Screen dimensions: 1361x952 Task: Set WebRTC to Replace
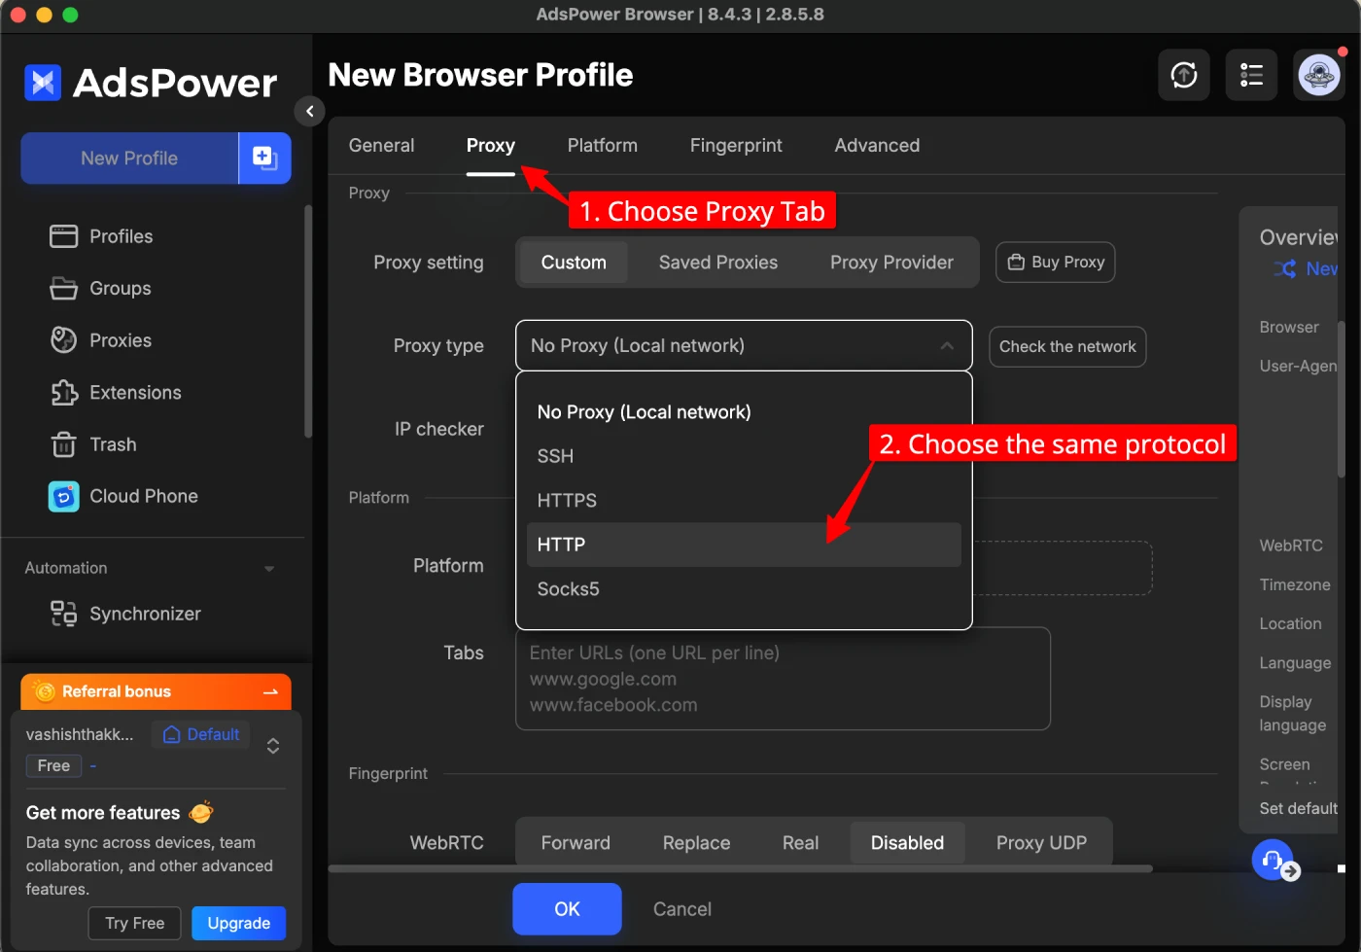point(696,843)
